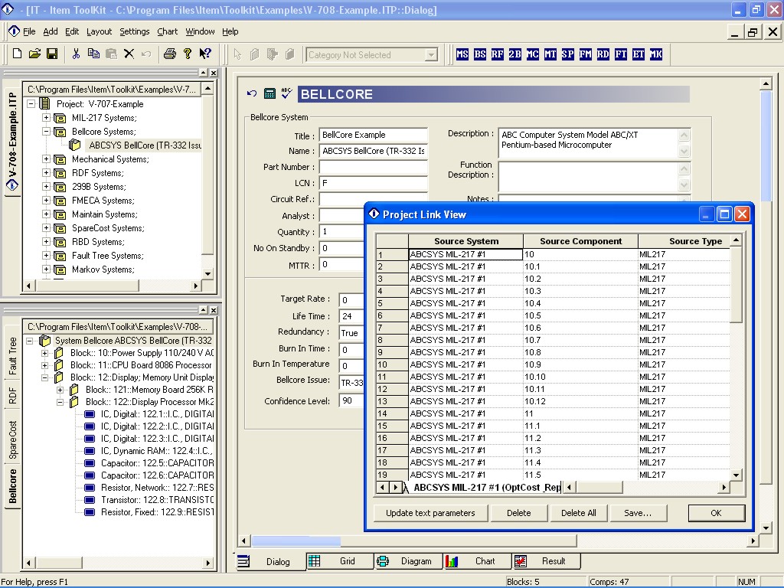The width and height of the screenshot is (784, 588).
Task: Delete item with X toolbar icon
Action: (x=129, y=54)
